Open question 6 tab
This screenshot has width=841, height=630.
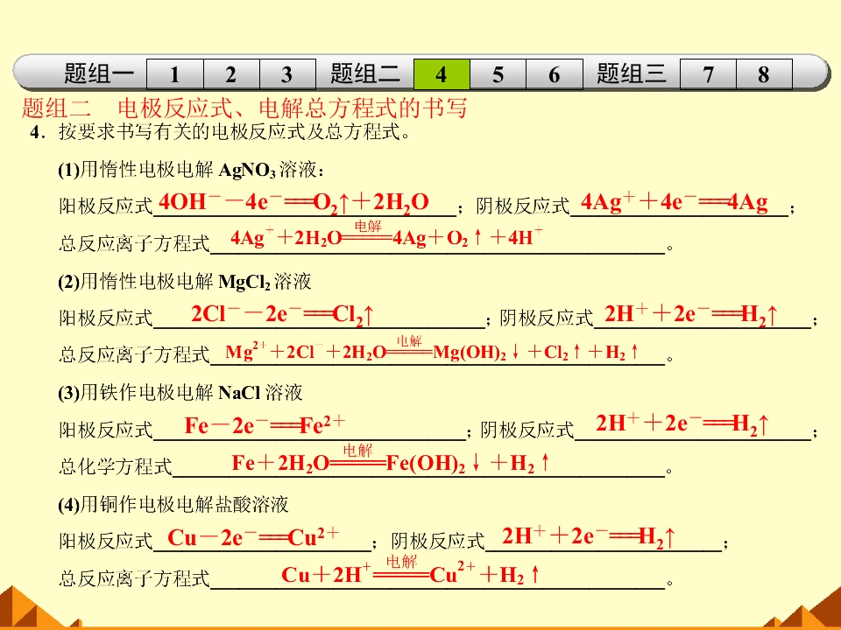(554, 73)
